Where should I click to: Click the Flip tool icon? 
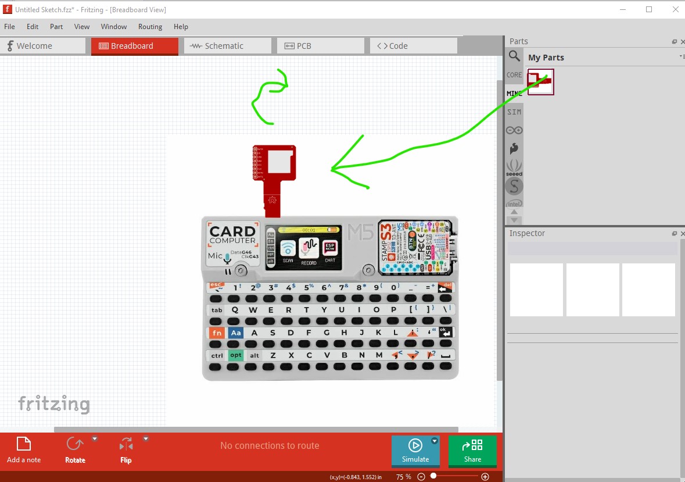(x=126, y=445)
